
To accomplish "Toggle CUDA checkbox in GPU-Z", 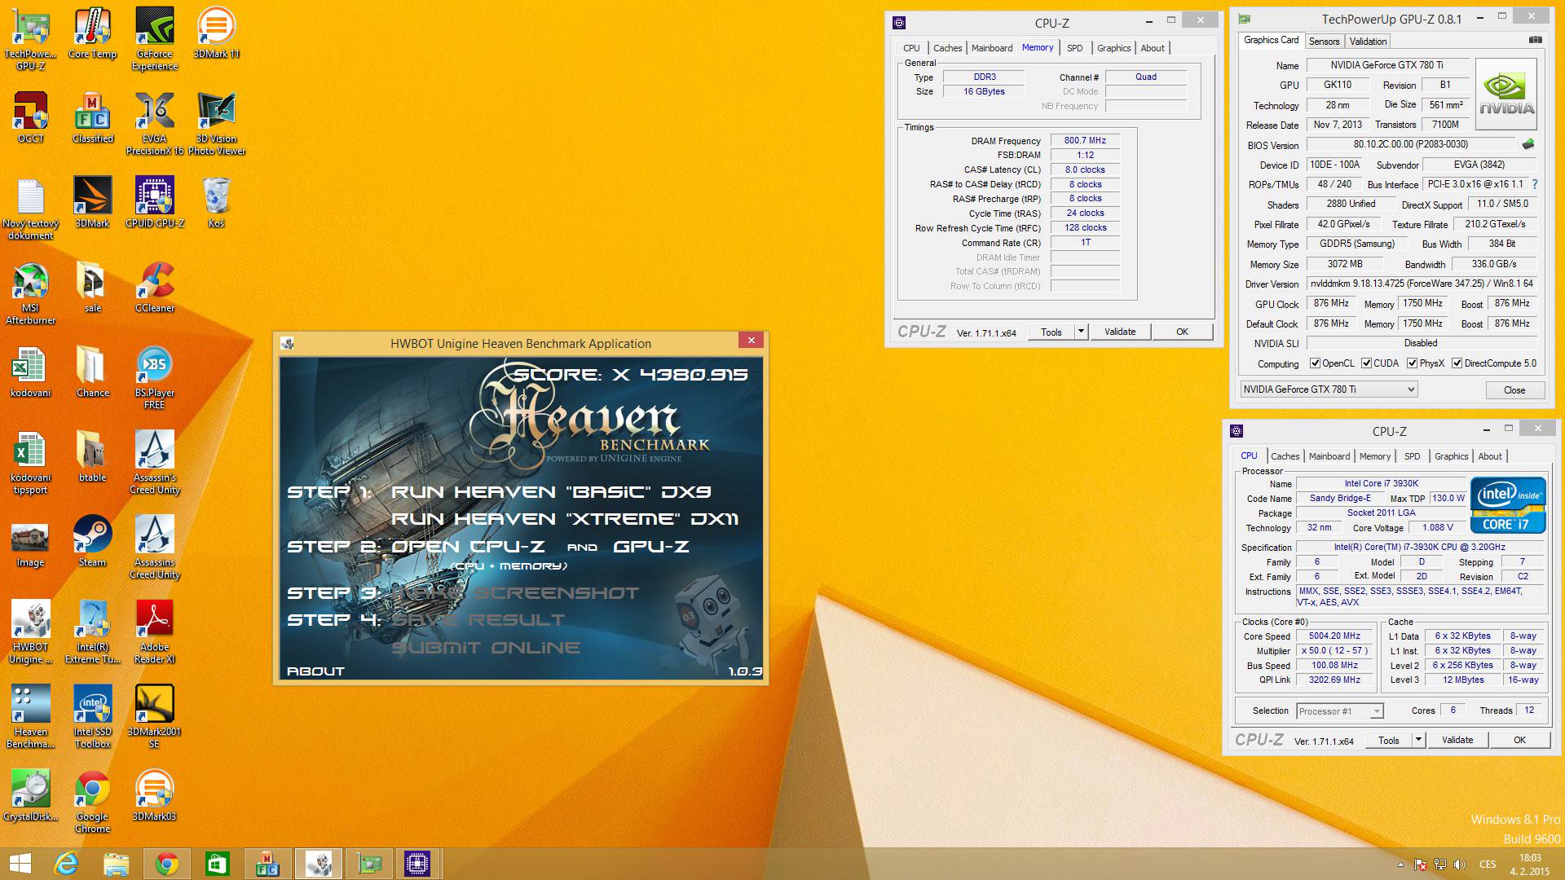I will coord(1366,363).
